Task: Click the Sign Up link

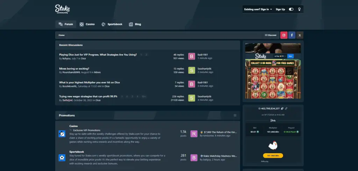Action: click(x=280, y=9)
